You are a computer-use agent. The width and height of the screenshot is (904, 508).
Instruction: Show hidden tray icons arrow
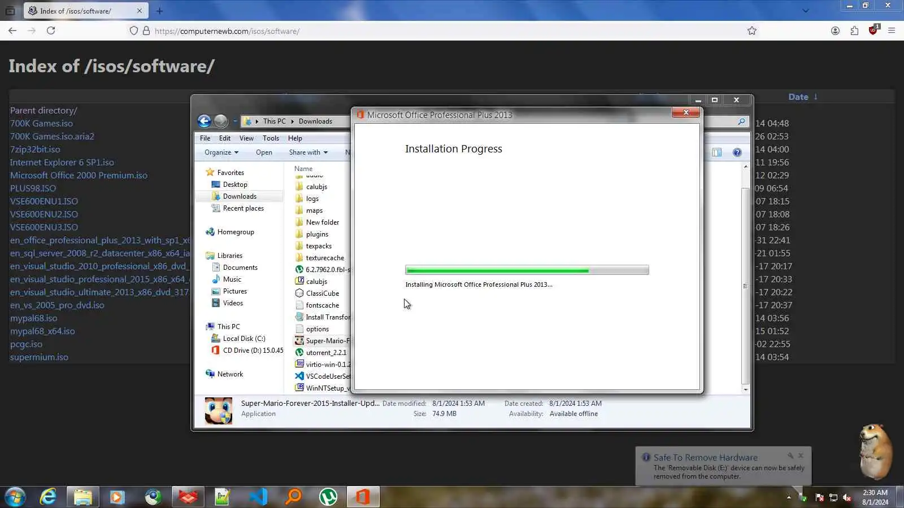point(789,497)
